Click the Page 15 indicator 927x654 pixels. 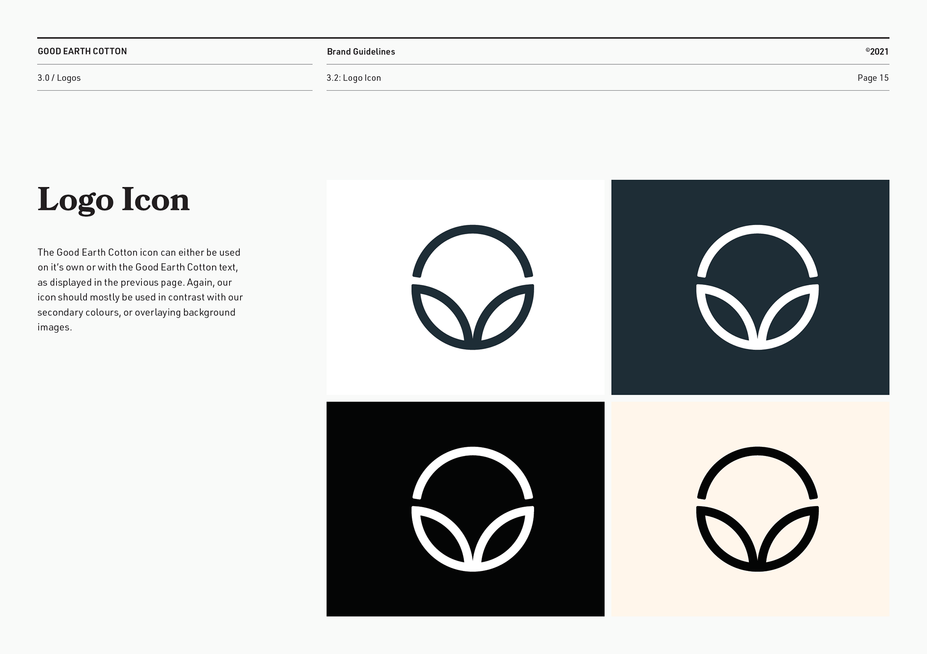click(872, 78)
